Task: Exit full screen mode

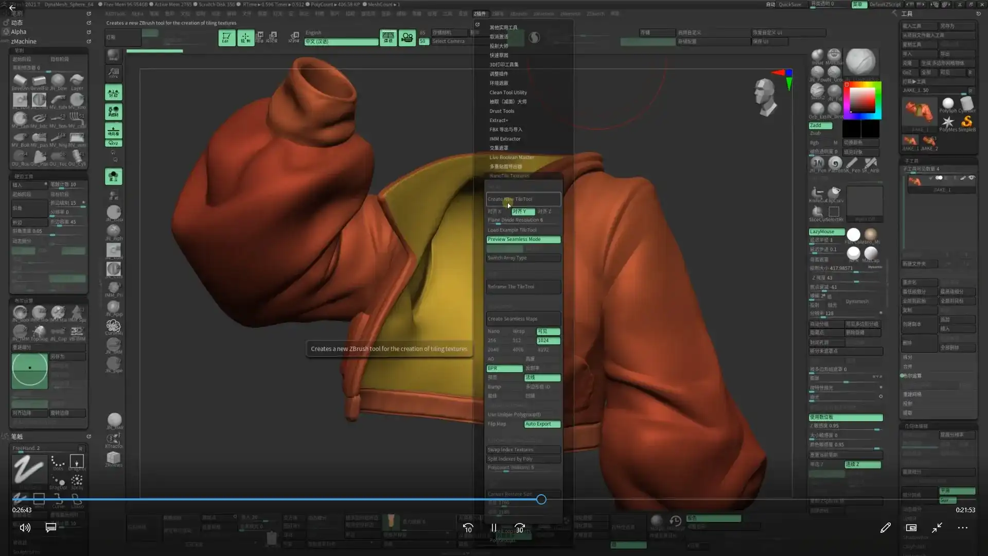Action: click(x=937, y=528)
